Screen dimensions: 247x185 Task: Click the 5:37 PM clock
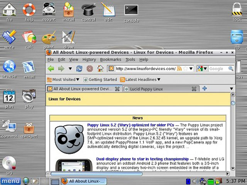pos(235,181)
